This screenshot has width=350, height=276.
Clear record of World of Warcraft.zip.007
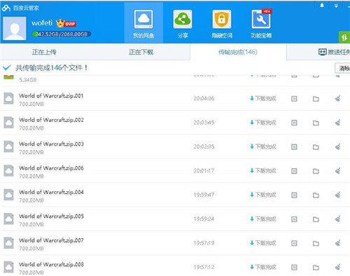337,243
